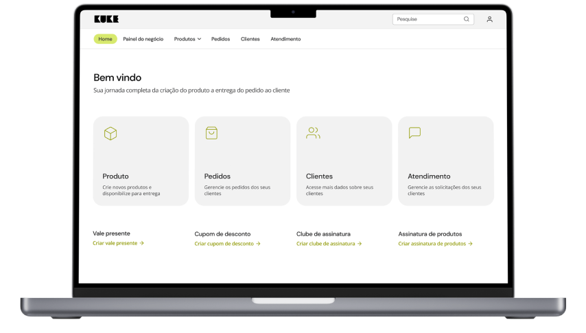Go to the Pedidos navigation item
Image resolution: width=586 pixels, height=333 pixels.
[x=220, y=39]
